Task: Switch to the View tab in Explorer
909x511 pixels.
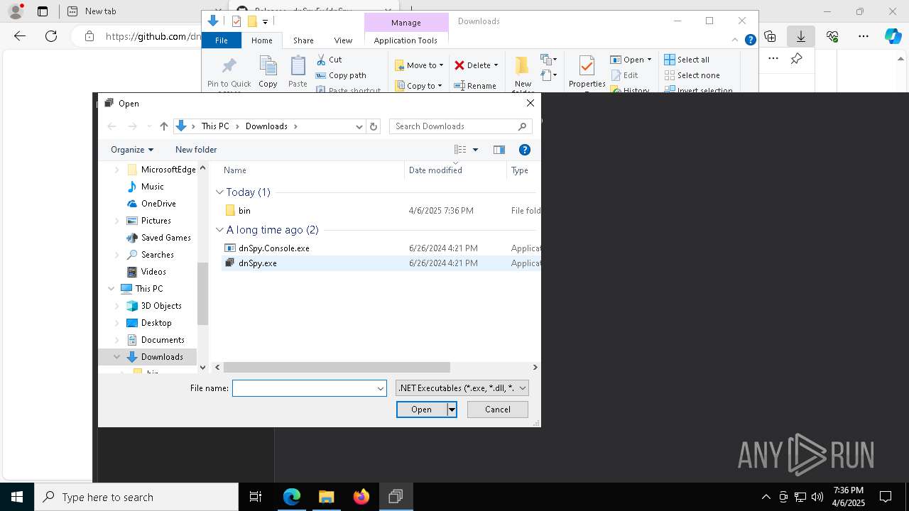Action: click(343, 40)
